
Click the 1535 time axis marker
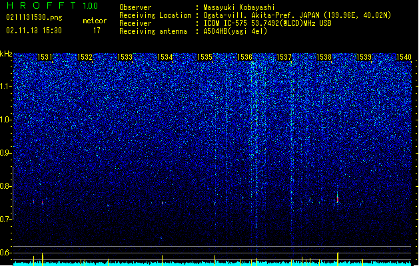click(205, 57)
